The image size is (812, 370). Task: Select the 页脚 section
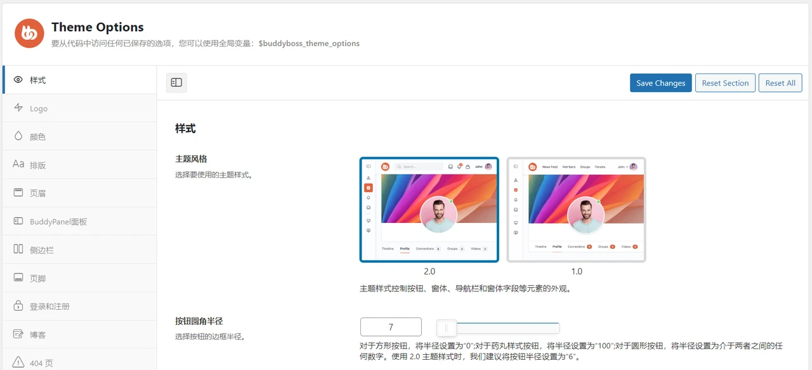[79, 277]
